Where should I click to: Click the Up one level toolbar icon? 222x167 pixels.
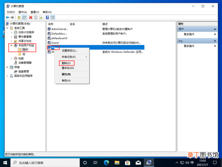19,17
